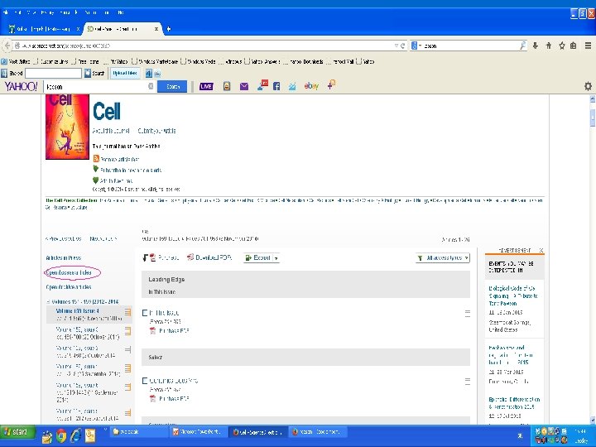Tick the article checkbox below the Select heading

[x=144, y=381]
